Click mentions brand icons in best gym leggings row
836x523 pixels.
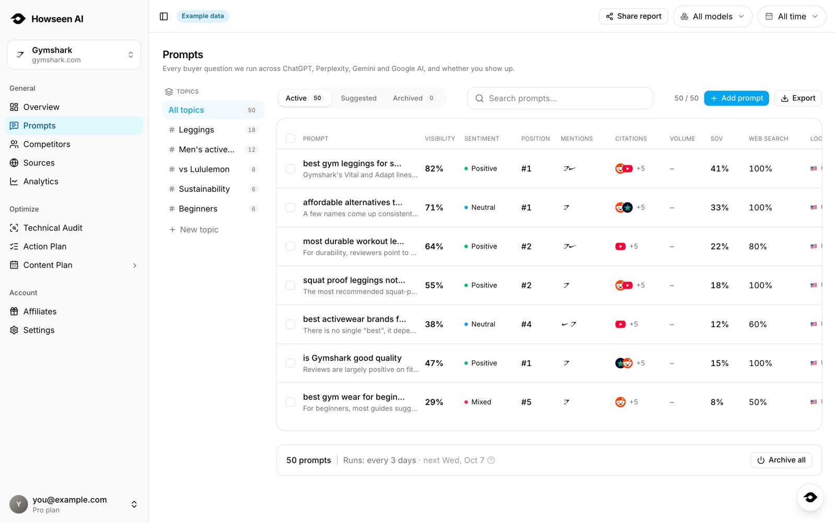coord(569,168)
